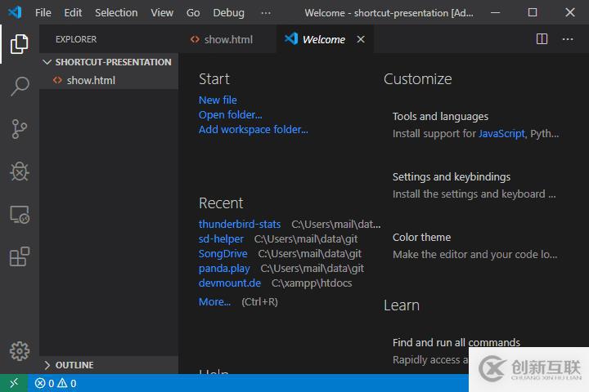Open the File menu
Screen dimensions: 589x392
tap(43, 13)
